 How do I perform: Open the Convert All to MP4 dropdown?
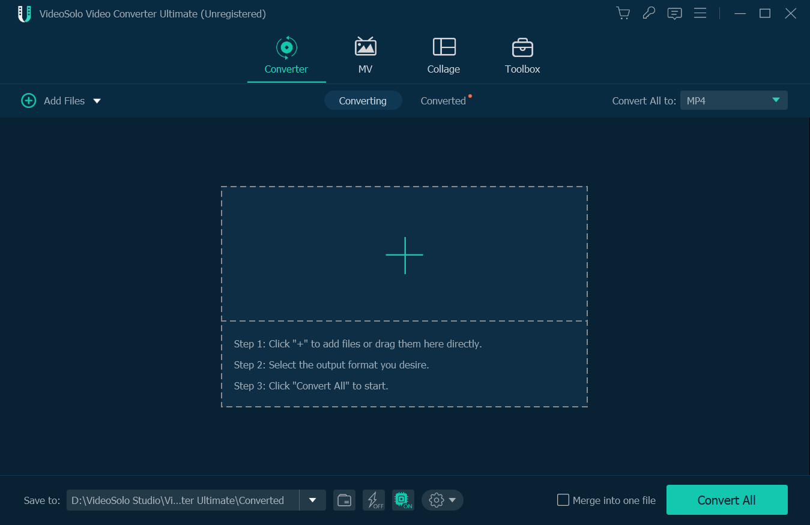click(734, 101)
